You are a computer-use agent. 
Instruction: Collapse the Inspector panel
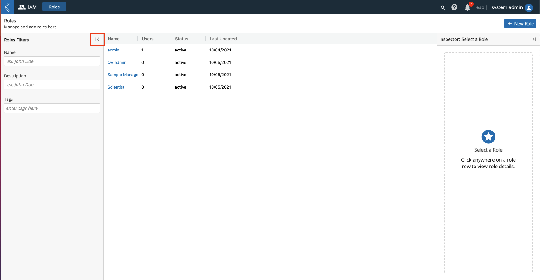click(x=534, y=39)
